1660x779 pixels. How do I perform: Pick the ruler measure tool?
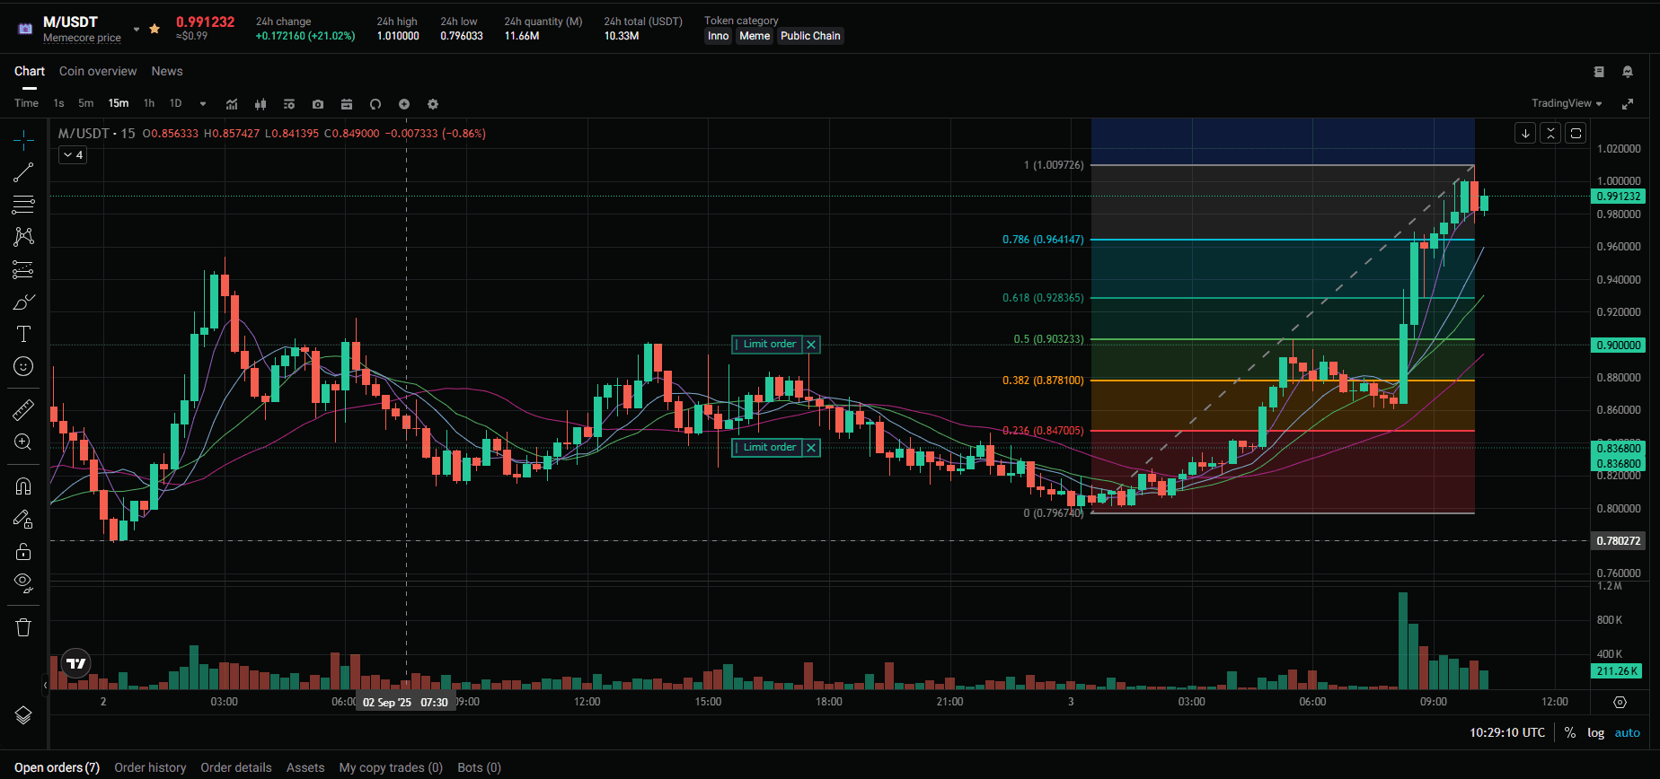click(x=23, y=410)
